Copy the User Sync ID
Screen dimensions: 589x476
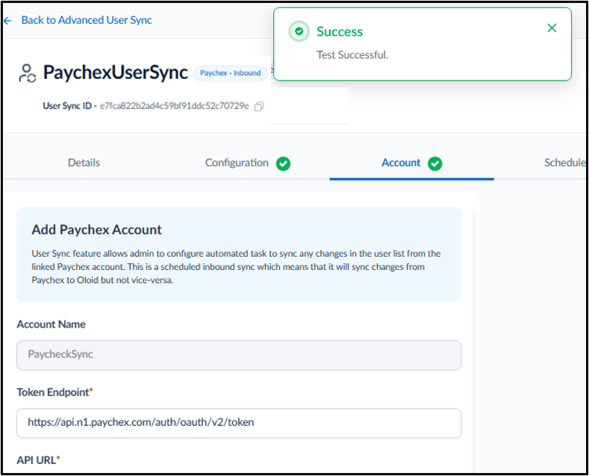pyautogui.click(x=259, y=107)
